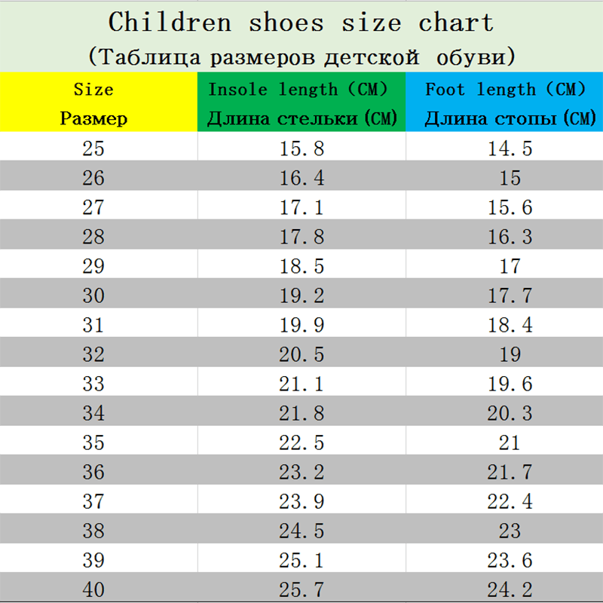This screenshot has width=603, height=603.
Task: Click insole length value 17.1
Action: coord(301,207)
